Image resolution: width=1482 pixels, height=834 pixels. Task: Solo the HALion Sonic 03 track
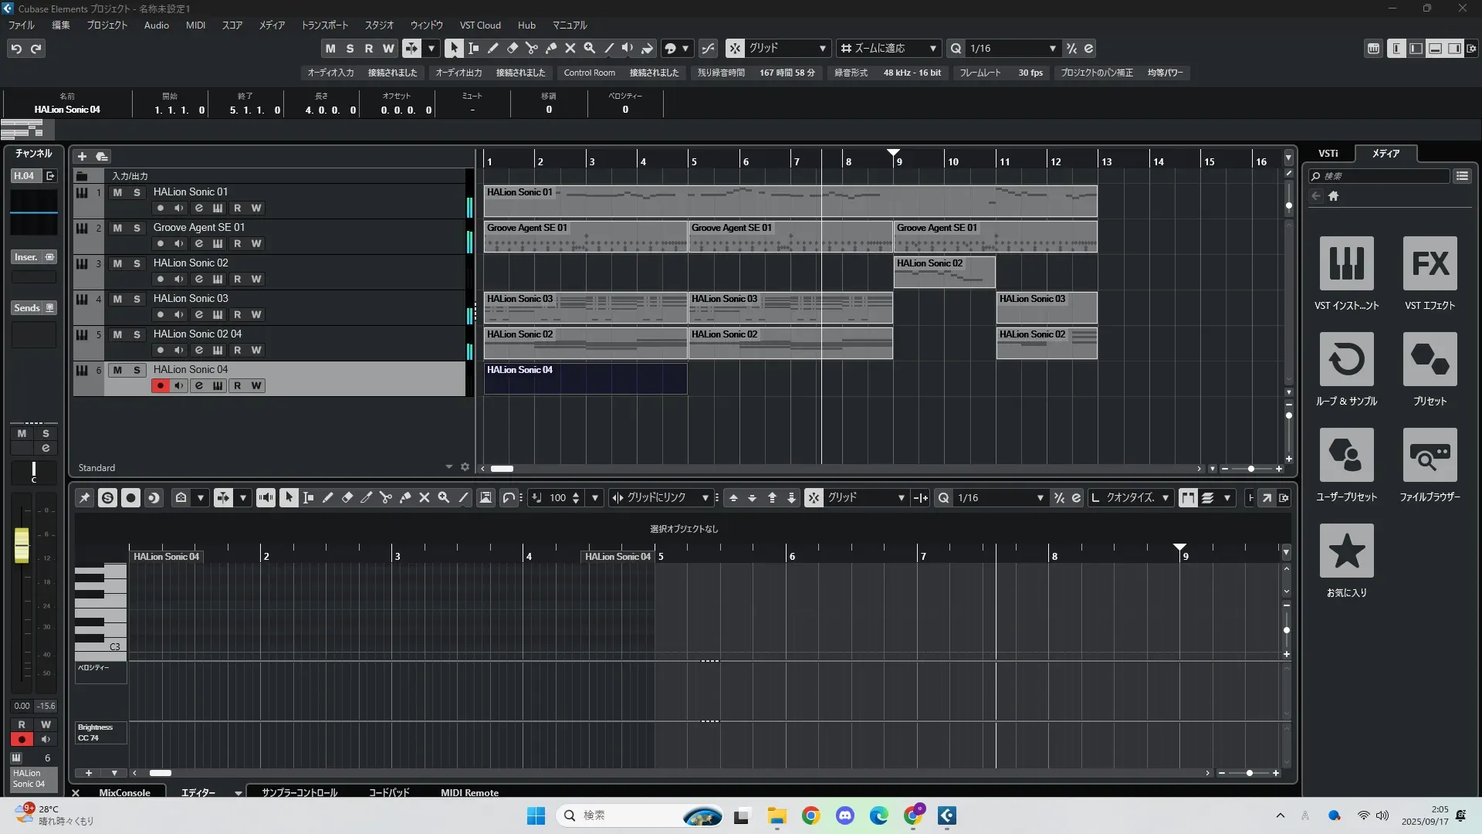tap(137, 299)
